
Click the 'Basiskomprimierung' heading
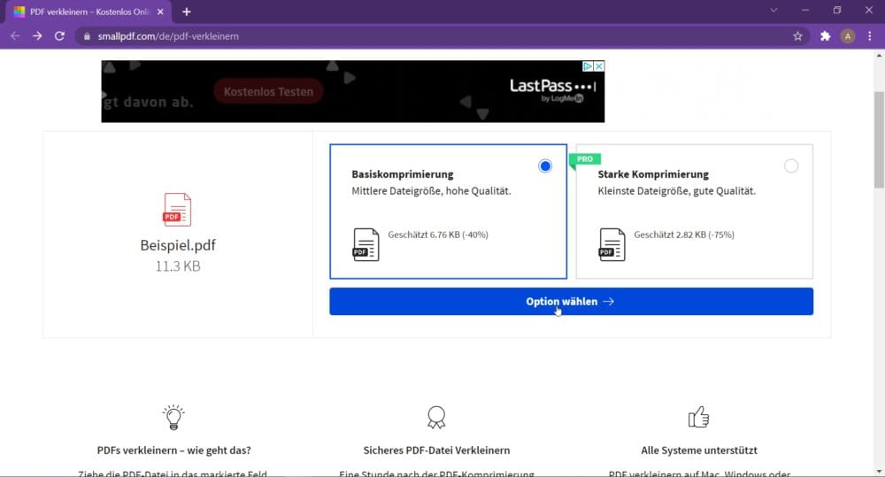tap(403, 174)
